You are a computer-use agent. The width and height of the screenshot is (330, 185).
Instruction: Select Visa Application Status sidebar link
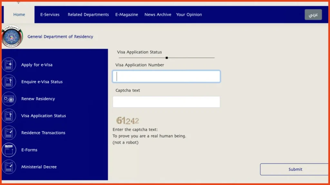44,116
